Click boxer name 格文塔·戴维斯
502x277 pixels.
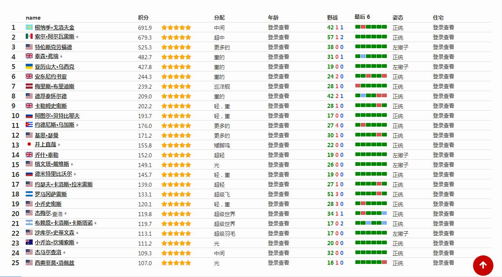52,164
